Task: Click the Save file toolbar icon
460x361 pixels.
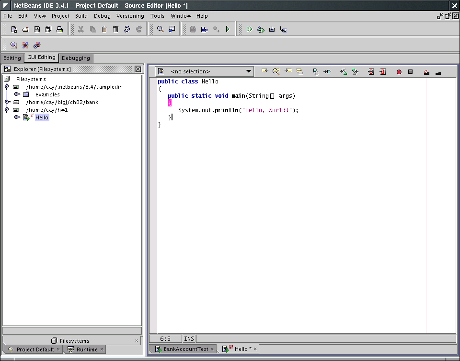Action: (x=36, y=29)
